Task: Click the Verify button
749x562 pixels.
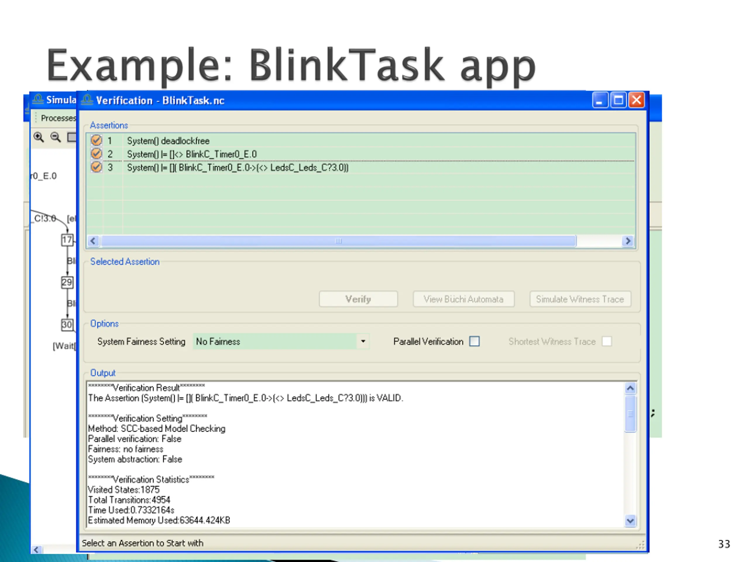Action: click(358, 299)
